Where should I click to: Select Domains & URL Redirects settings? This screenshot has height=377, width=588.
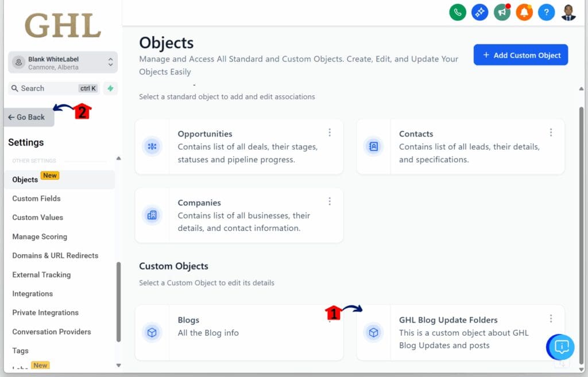coord(55,255)
